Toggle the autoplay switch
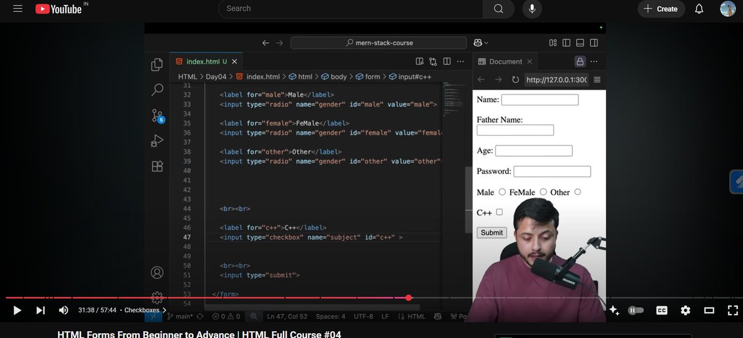Image resolution: width=743 pixels, height=338 pixels. [637, 310]
